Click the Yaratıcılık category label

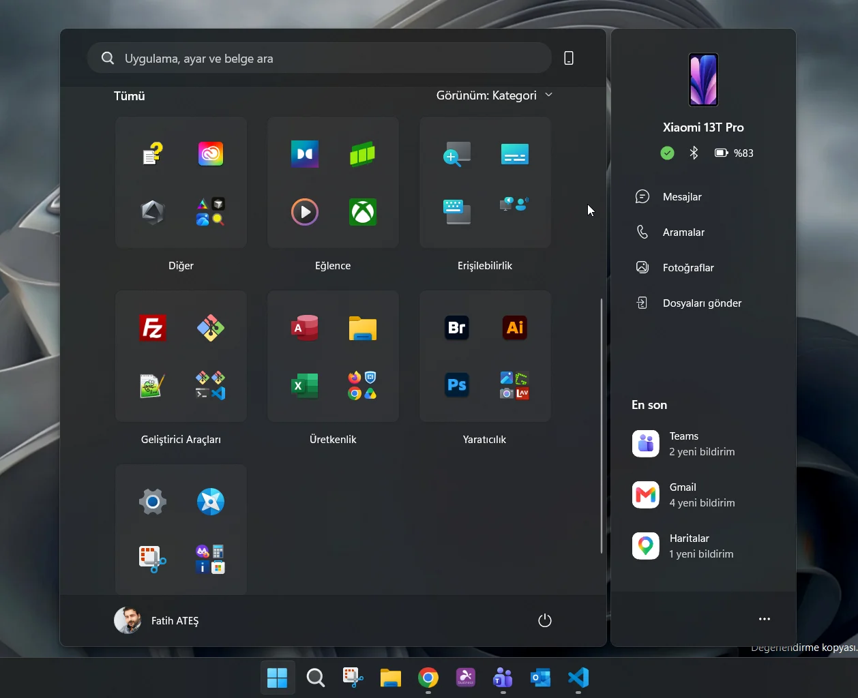[x=484, y=440]
